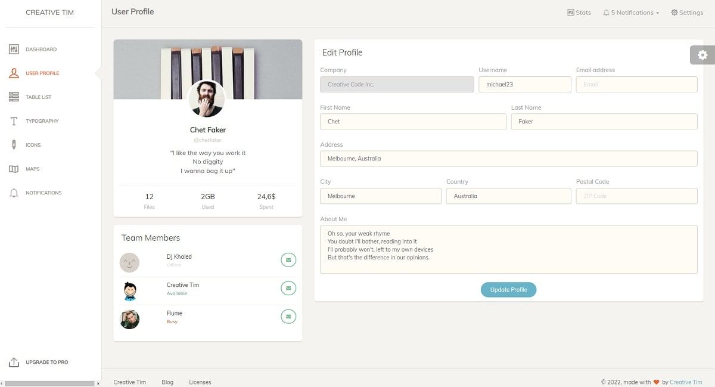This screenshot has height=387, width=715.
Task: Open the Settings menu in the header
Action: 686,12
